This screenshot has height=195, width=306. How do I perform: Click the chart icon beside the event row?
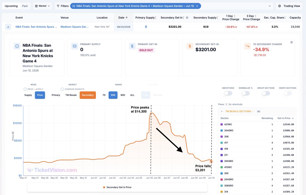[8, 27]
